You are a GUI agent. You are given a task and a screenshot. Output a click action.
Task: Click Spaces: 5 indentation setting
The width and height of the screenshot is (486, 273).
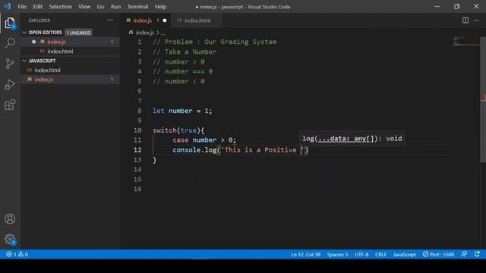click(x=337, y=254)
